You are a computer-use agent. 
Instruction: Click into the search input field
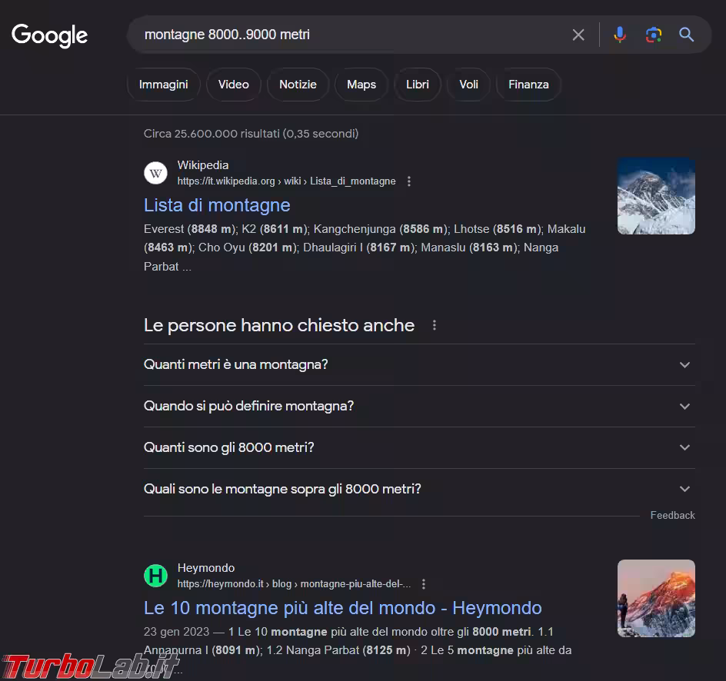[346, 35]
